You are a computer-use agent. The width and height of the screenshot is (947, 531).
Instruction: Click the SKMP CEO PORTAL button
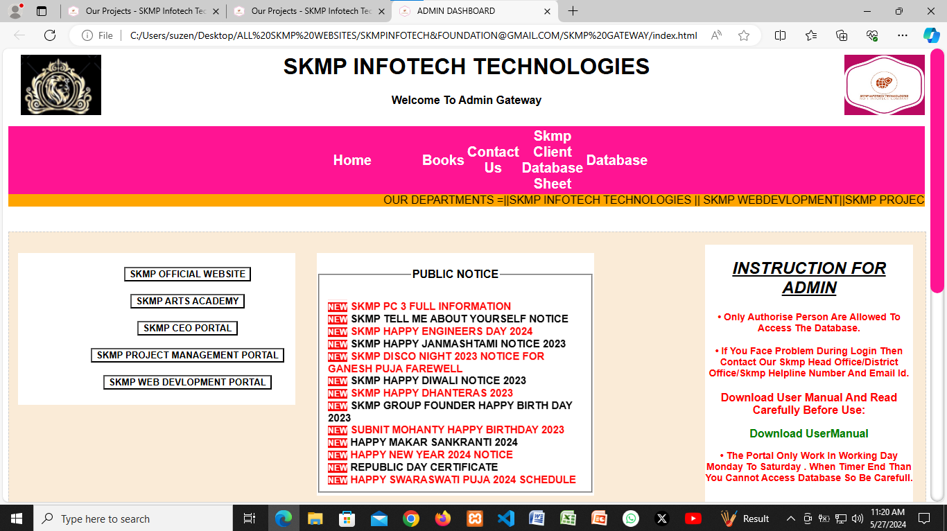pyautogui.click(x=187, y=327)
